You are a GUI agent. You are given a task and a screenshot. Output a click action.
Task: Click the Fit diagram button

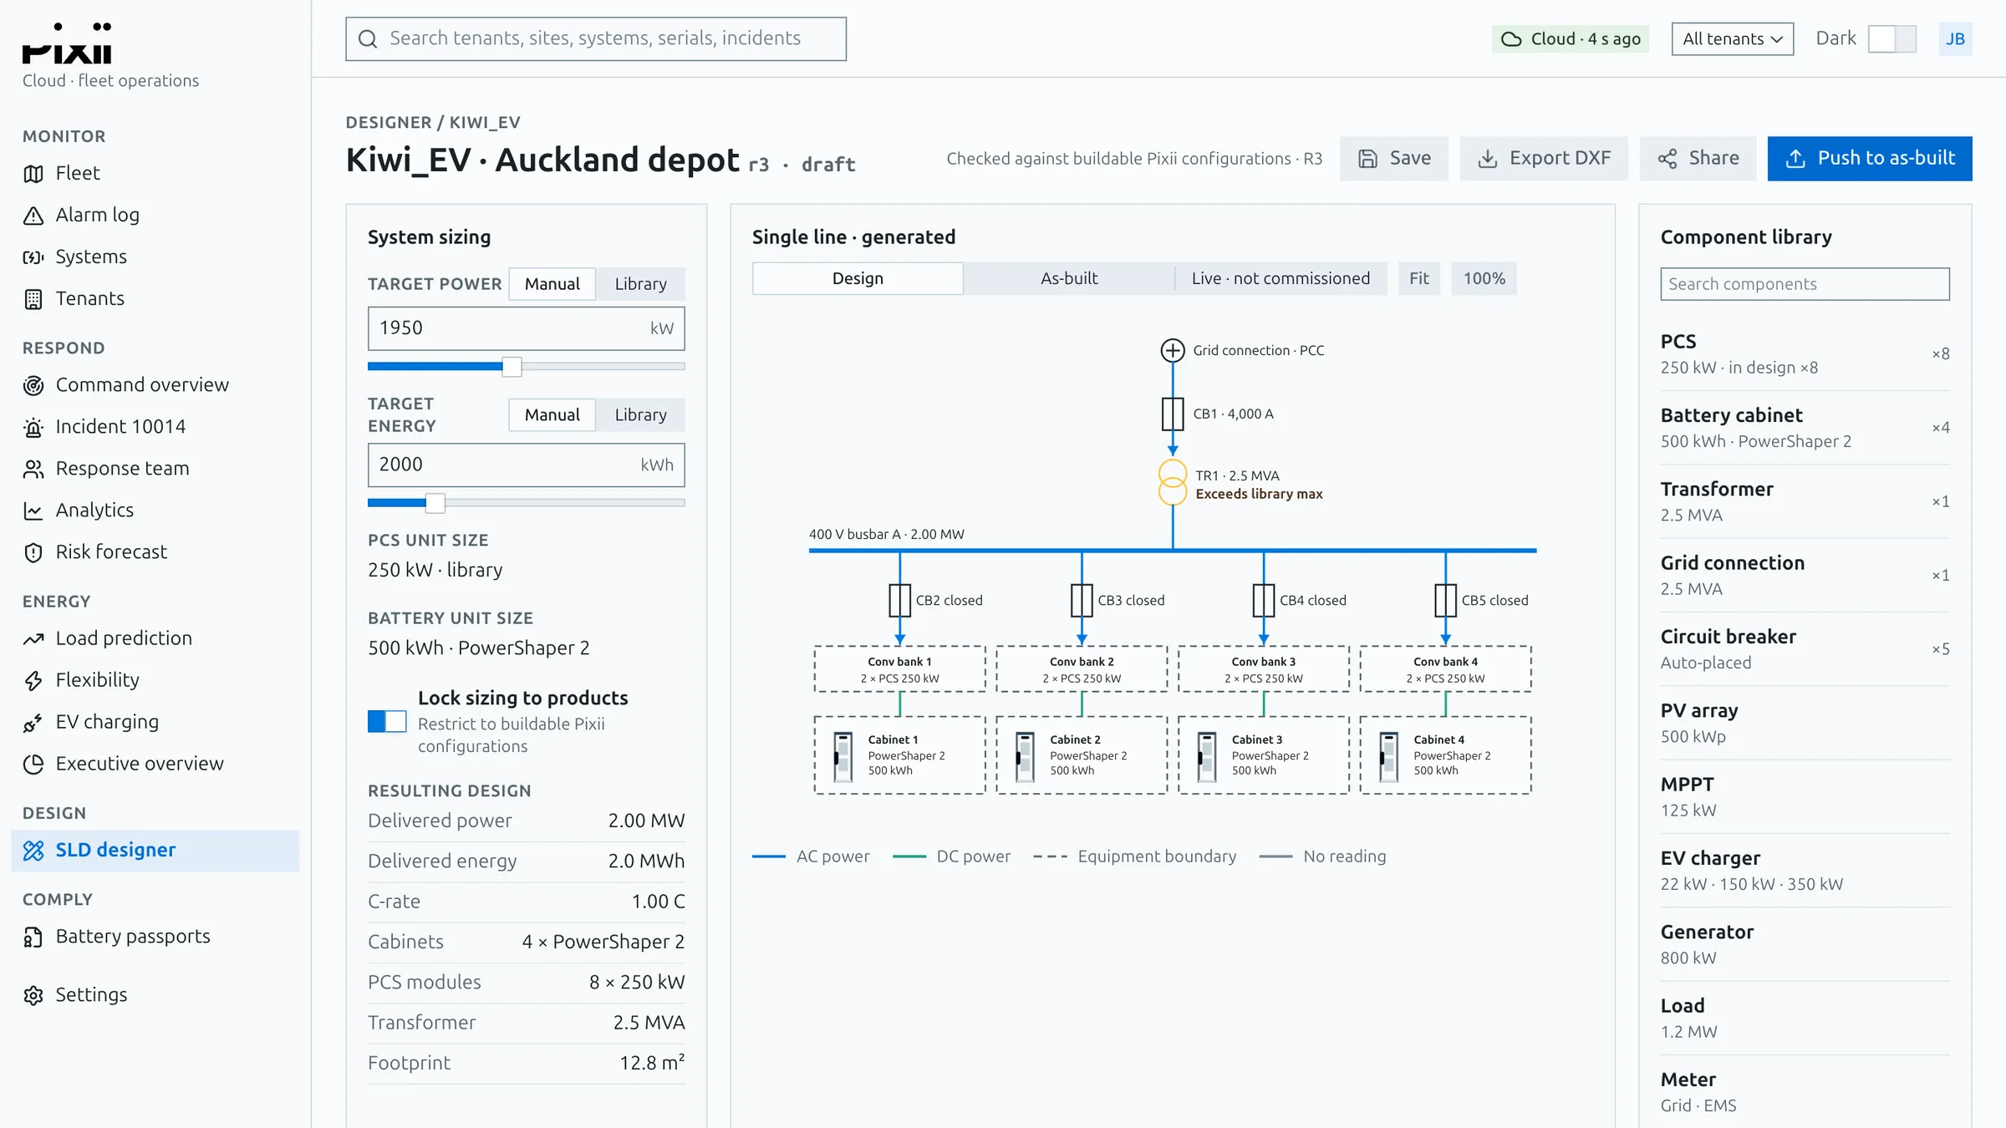click(x=1419, y=278)
